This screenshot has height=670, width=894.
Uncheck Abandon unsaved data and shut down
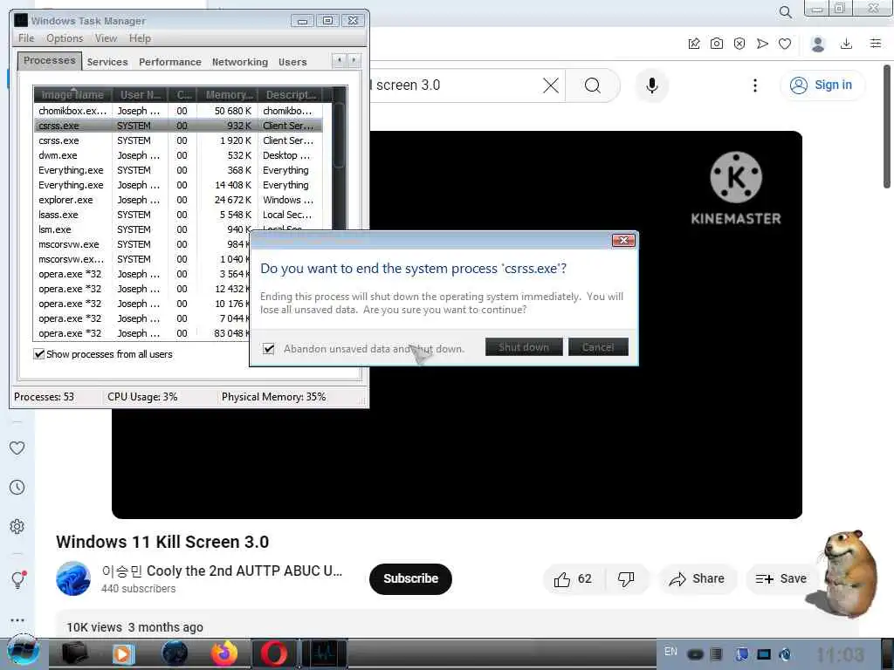(x=269, y=348)
